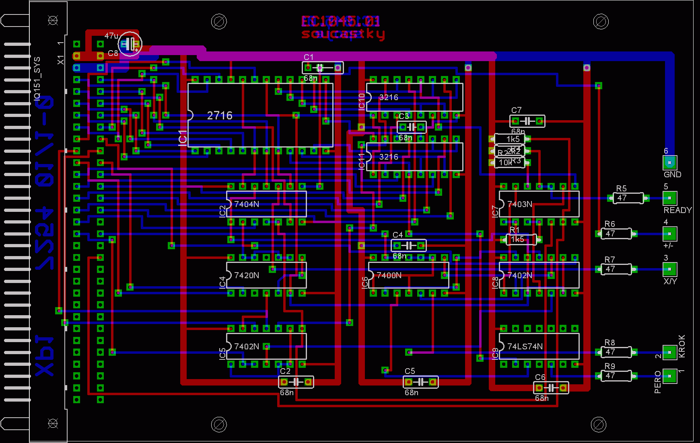Click the EC1045.01 board title text

[341, 21]
